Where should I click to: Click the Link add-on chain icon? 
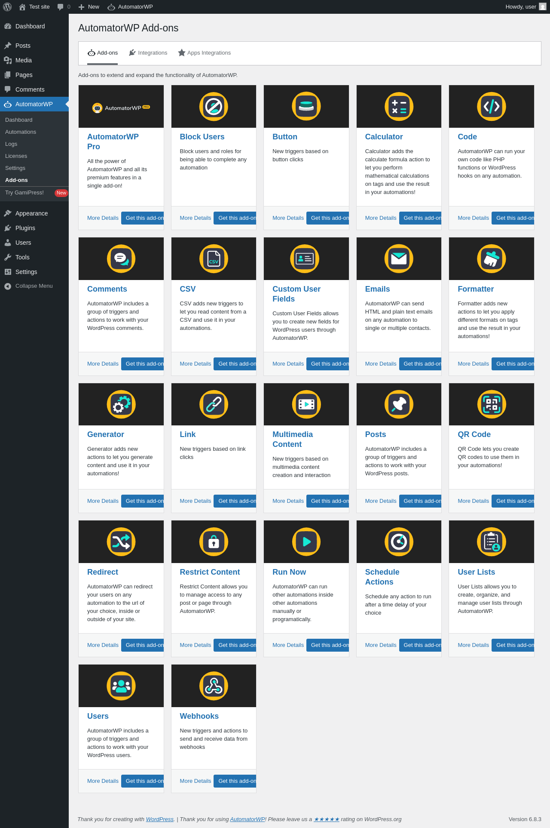pos(214,404)
